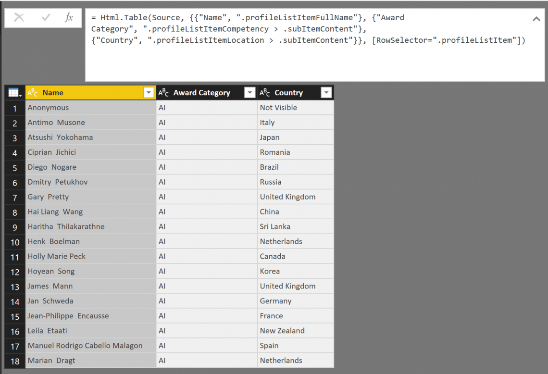548x374 pixels.
Task: Select the Name column header
Action: point(90,93)
